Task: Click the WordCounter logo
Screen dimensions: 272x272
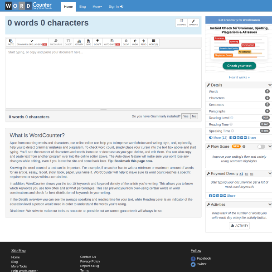Action: (29, 6)
